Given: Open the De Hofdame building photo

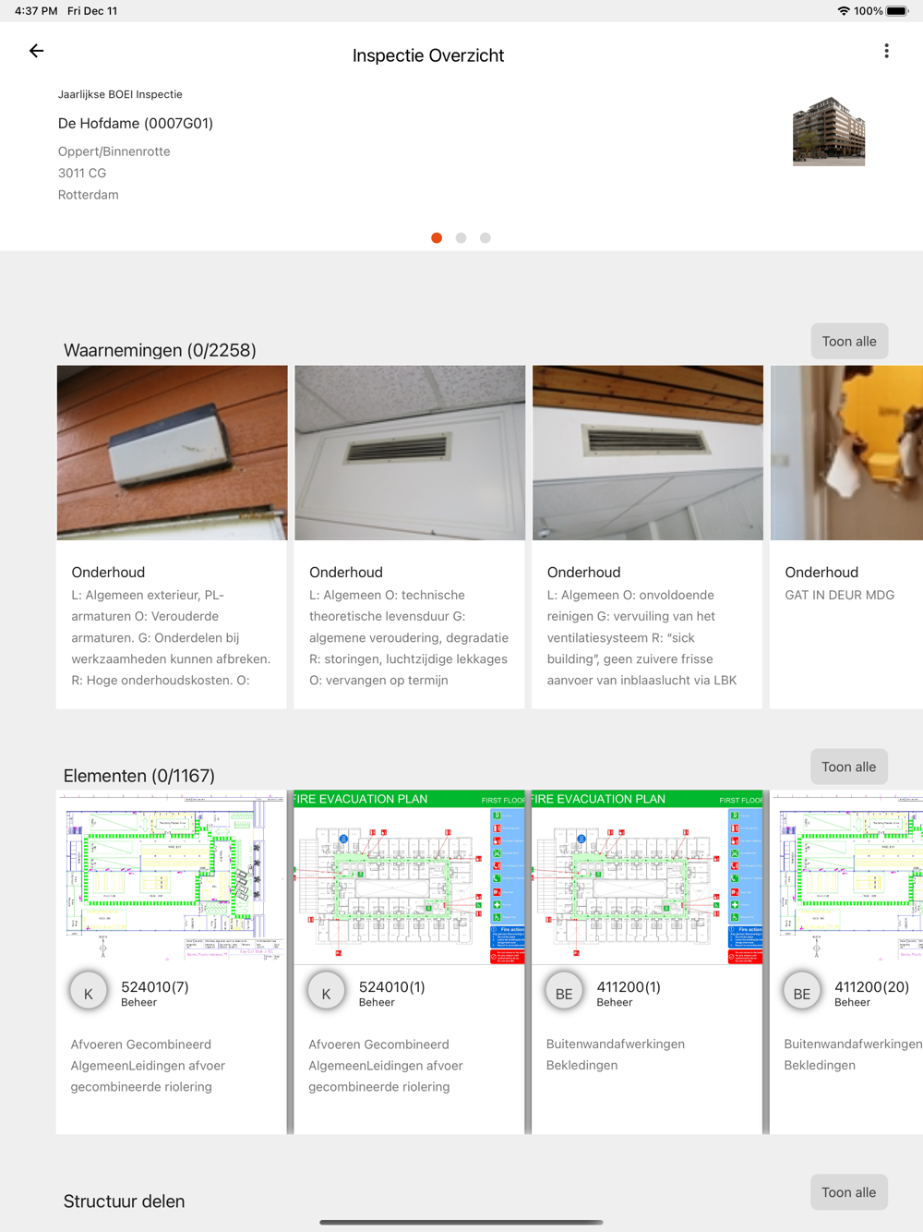Looking at the screenshot, I should click(x=829, y=131).
